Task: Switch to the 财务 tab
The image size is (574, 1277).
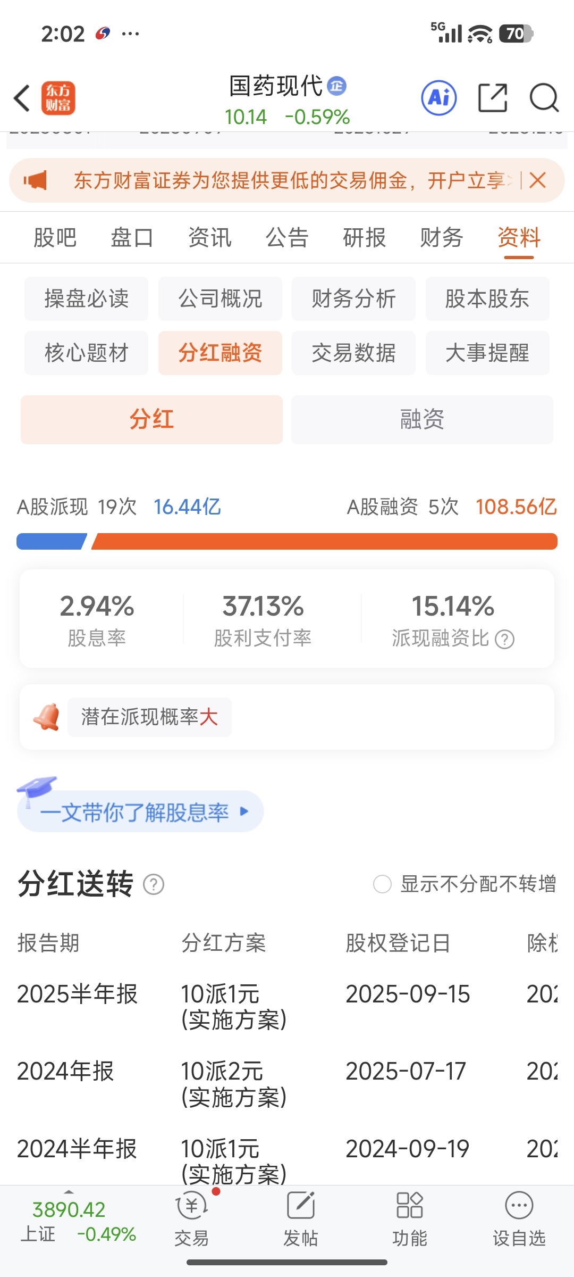Action: 441,237
